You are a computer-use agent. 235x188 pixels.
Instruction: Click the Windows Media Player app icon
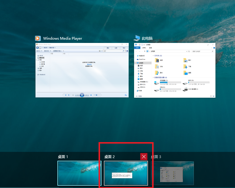[38, 38]
